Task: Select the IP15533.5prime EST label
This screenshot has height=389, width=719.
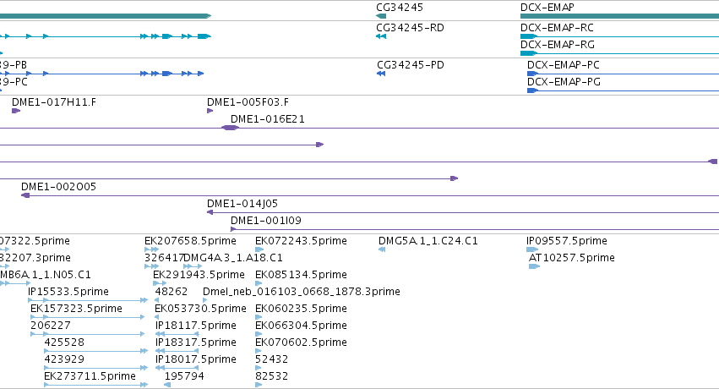Action: pyautogui.click(x=68, y=292)
